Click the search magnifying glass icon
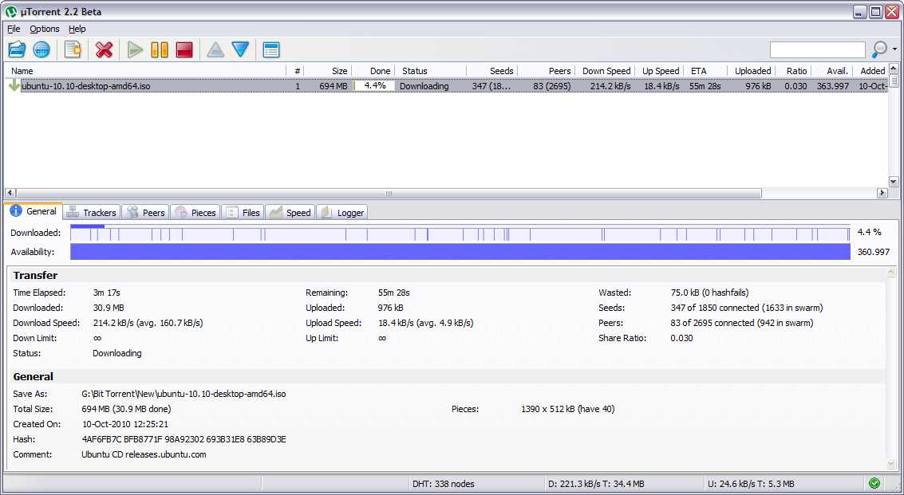Screen dimensions: 904x495 coord(878,49)
